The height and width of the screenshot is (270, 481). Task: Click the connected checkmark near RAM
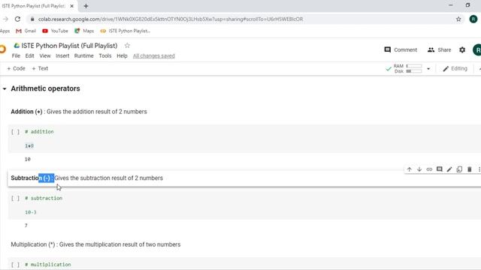pyautogui.click(x=389, y=68)
